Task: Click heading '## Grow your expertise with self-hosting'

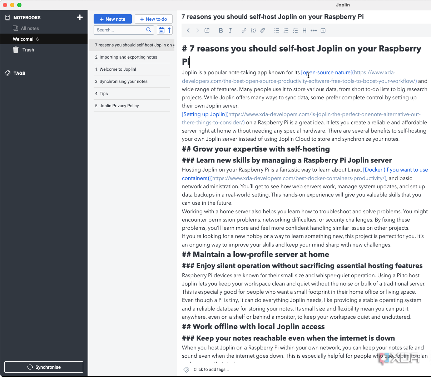Action: tap(256, 149)
